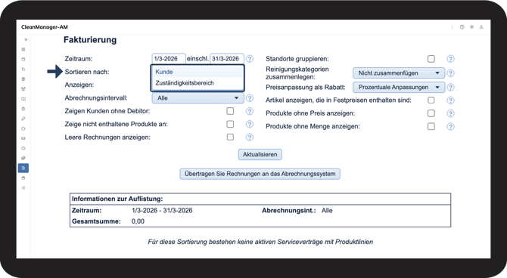Expand the sidebar with the double-chevron icon
Screen dimensions: 507x278
[26, 40]
